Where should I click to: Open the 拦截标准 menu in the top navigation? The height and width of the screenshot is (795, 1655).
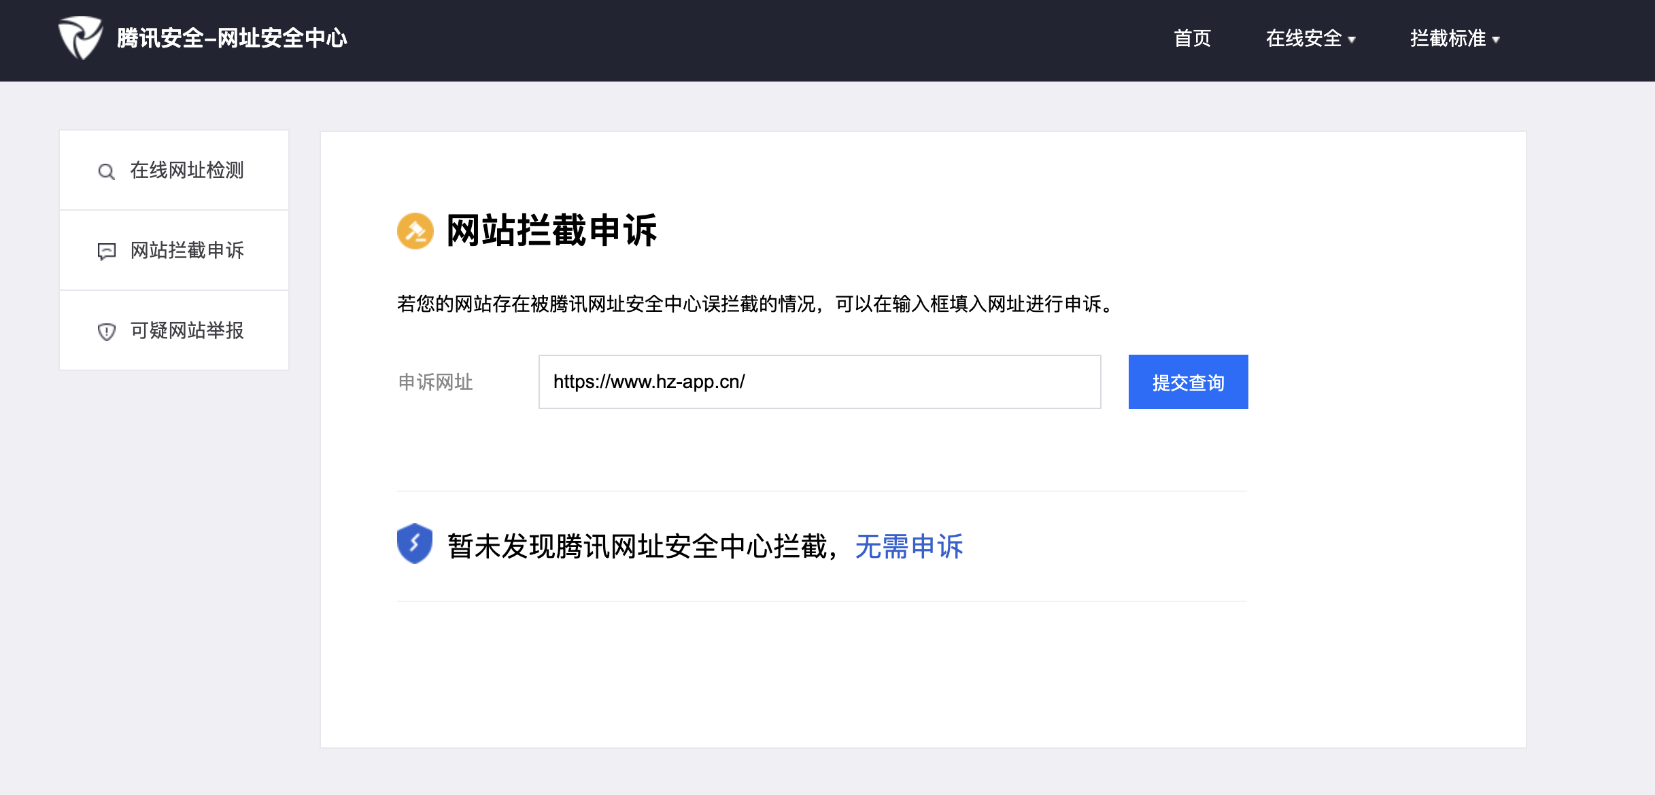[x=1448, y=38]
